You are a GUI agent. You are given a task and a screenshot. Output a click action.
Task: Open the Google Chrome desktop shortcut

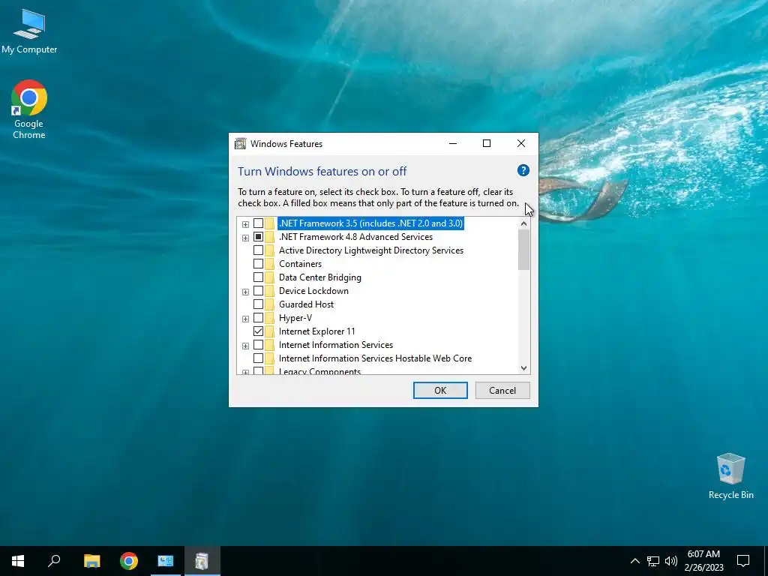pos(29,109)
